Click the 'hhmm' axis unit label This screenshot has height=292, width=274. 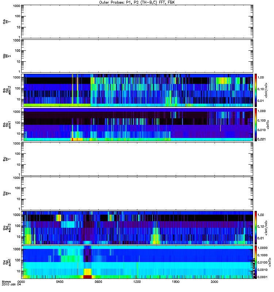(x=6, y=282)
